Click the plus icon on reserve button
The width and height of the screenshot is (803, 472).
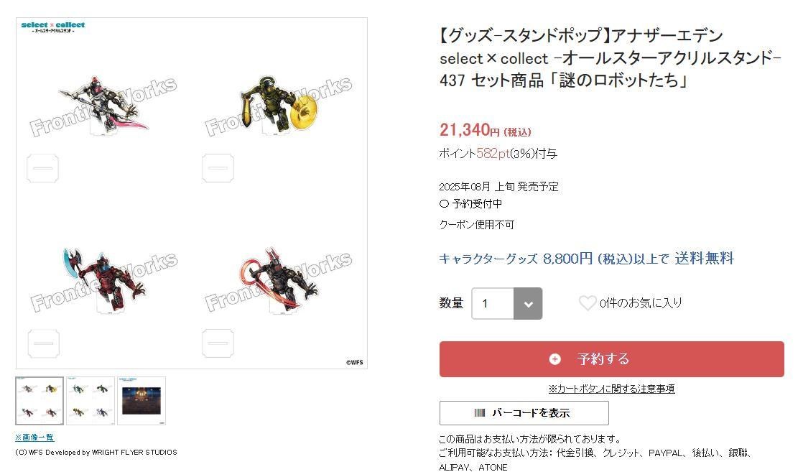[x=554, y=359]
